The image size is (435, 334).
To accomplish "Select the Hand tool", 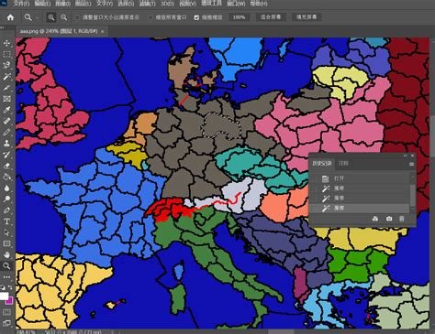I will pyautogui.click(x=6, y=254).
